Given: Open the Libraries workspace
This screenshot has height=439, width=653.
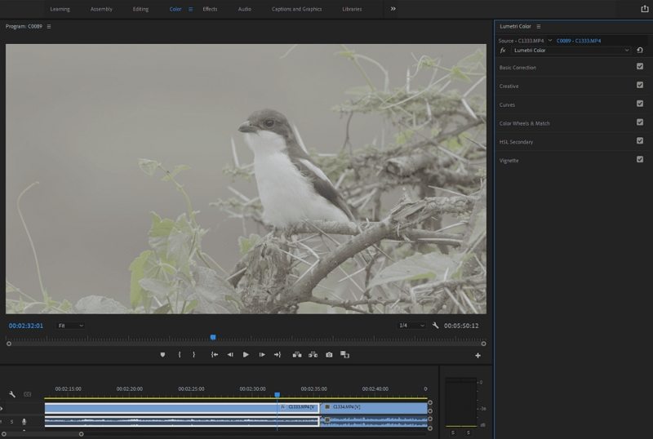Looking at the screenshot, I should click(x=352, y=9).
